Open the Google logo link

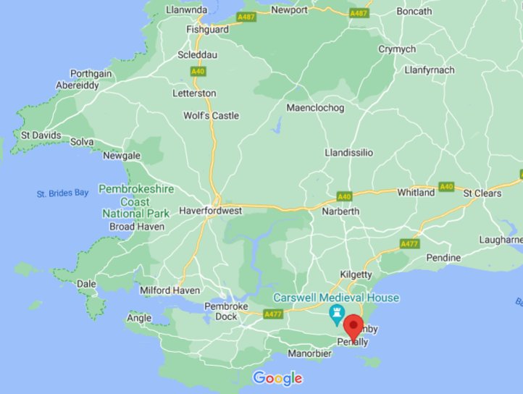277,378
